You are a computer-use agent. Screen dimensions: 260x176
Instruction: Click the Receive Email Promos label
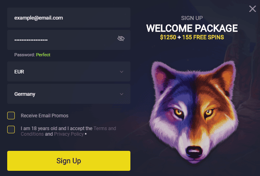tap(44, 115)
